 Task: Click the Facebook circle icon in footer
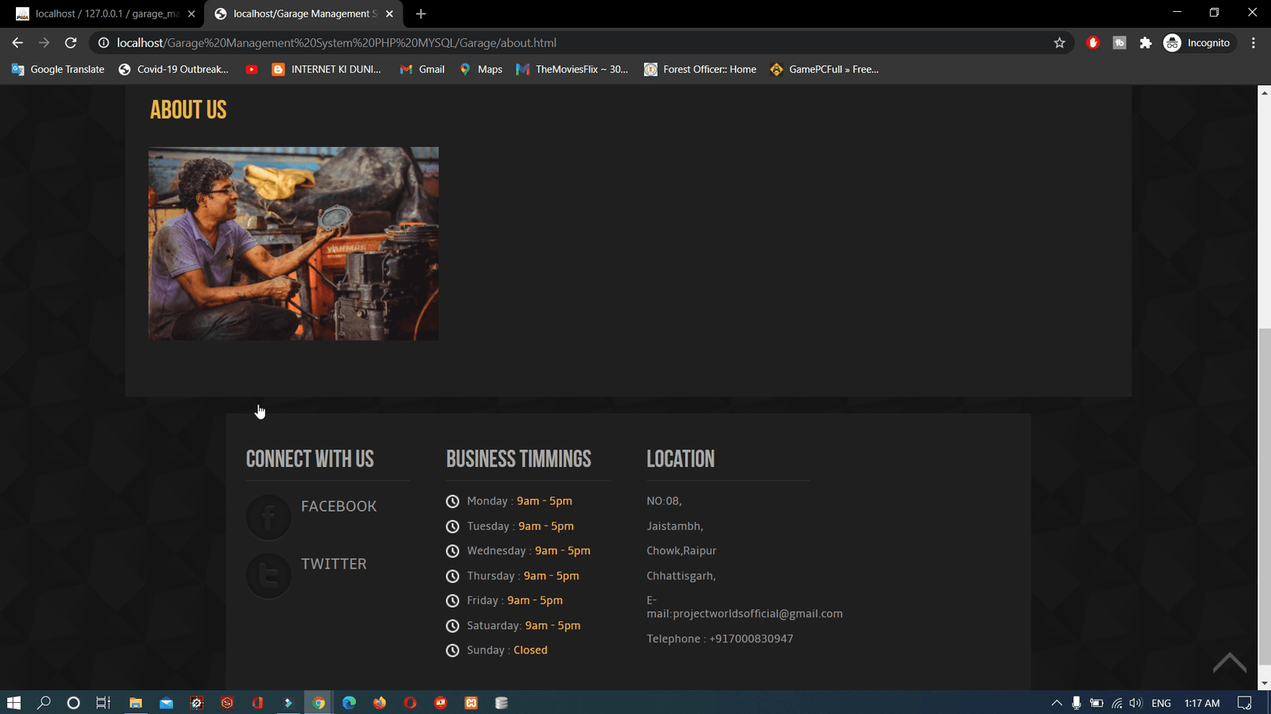pyautogui.click(x=268, y=517)
